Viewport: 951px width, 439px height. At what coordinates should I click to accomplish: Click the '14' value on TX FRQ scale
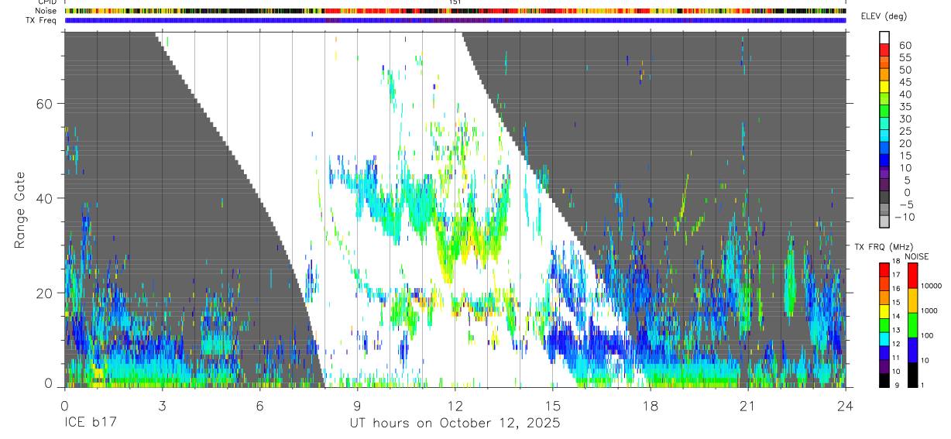896,316
